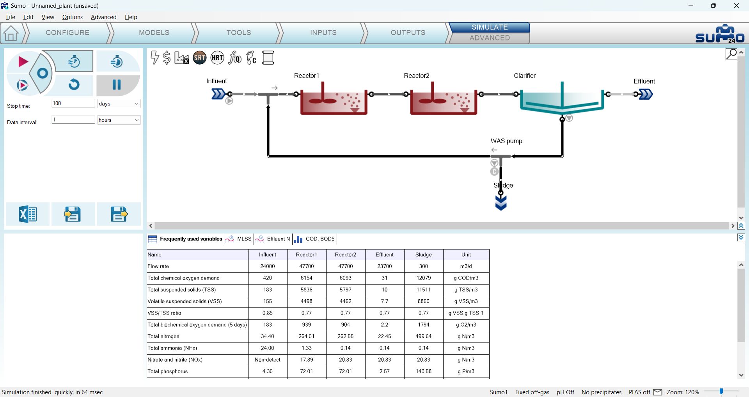Click the SRT calculation icon
This screenshot has height=397, width=749.
[x=199, y=58]
